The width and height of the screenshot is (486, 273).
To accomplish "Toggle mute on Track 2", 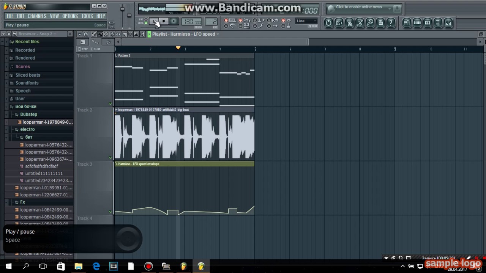I will point(110,157).
